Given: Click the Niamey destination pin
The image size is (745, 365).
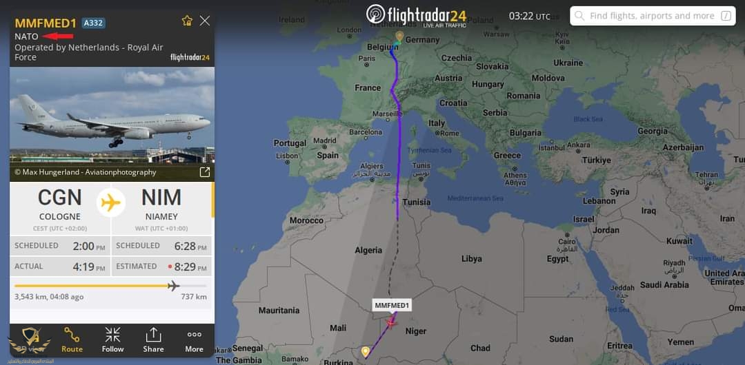Looking at the screenshot, I should [x=365, y=352].
